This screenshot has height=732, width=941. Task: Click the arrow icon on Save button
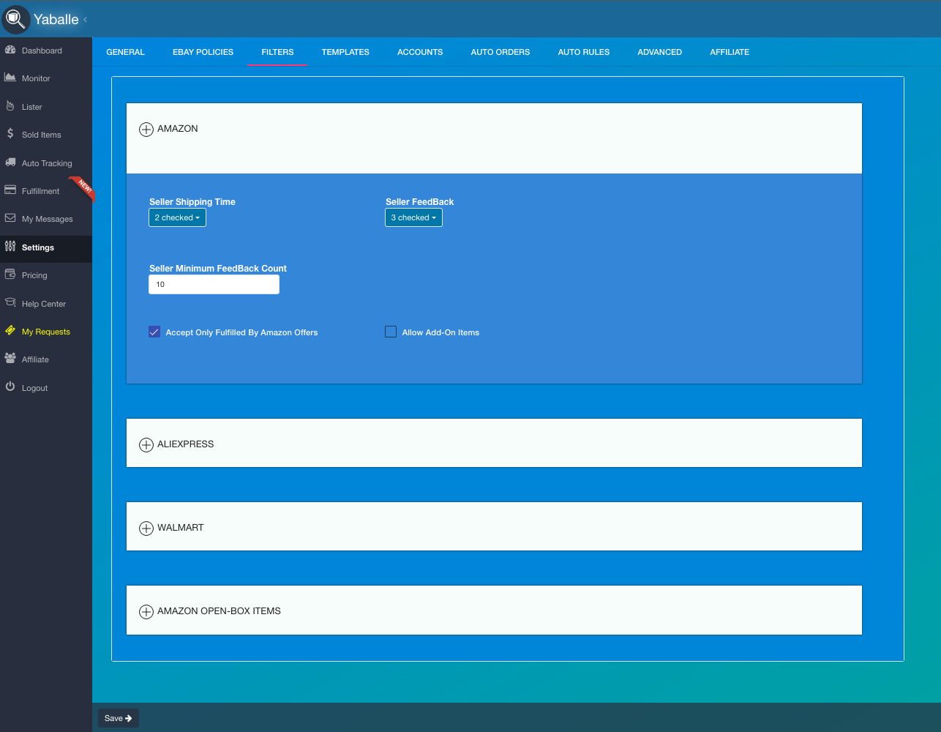pos(129,718)
